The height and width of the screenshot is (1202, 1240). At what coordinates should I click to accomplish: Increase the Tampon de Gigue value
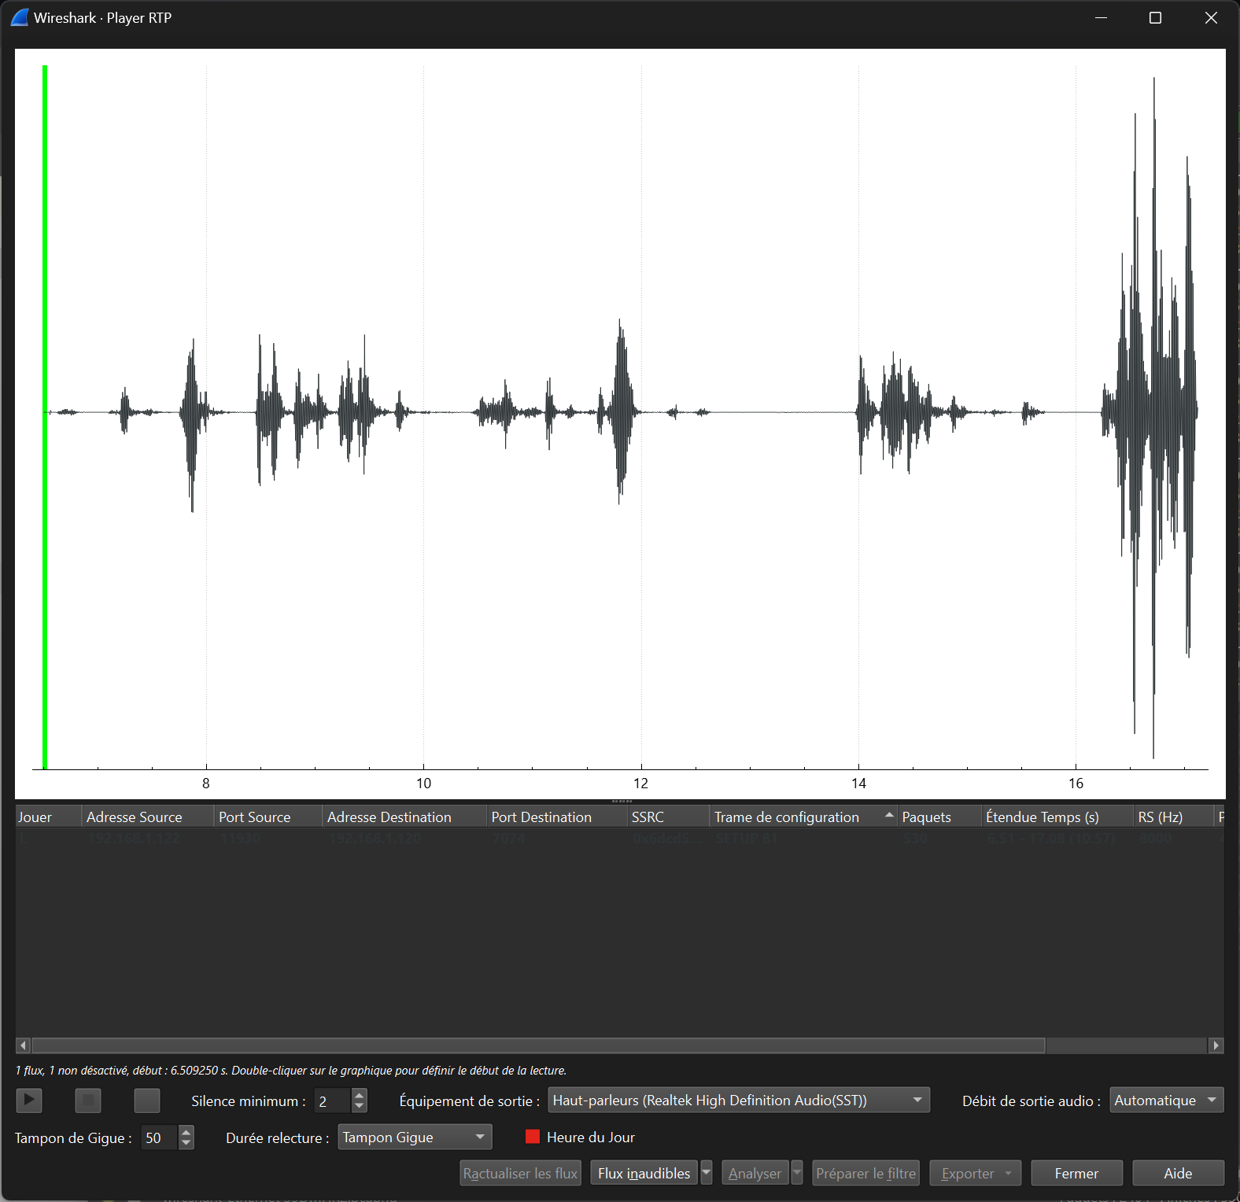point(186,1131)
